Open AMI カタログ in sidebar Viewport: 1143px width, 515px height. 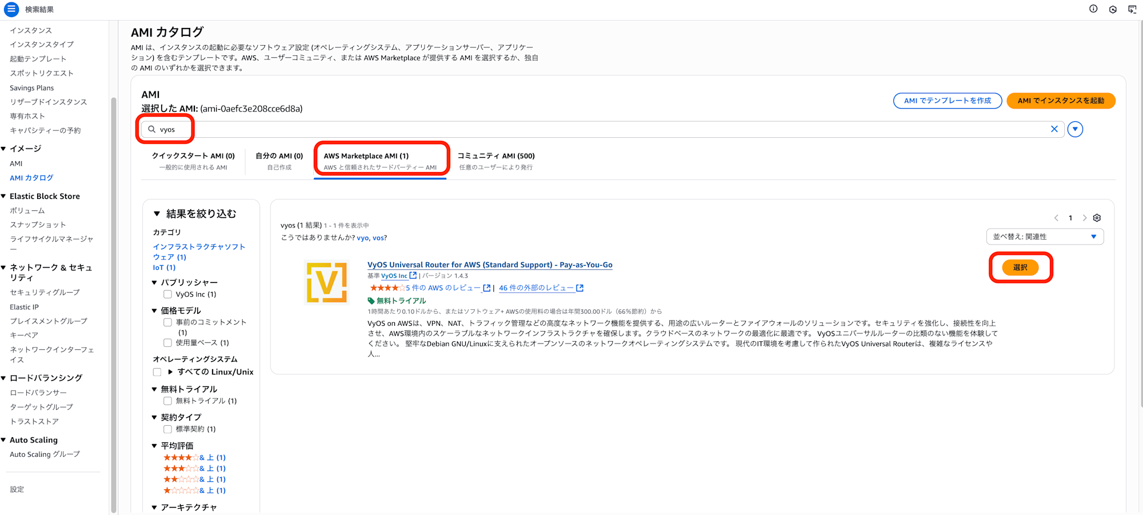31,178
